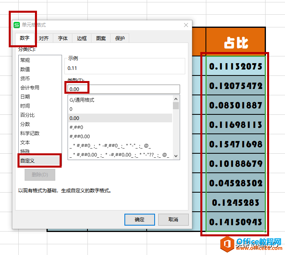Pick the 百分比 category

coord(40,115)
